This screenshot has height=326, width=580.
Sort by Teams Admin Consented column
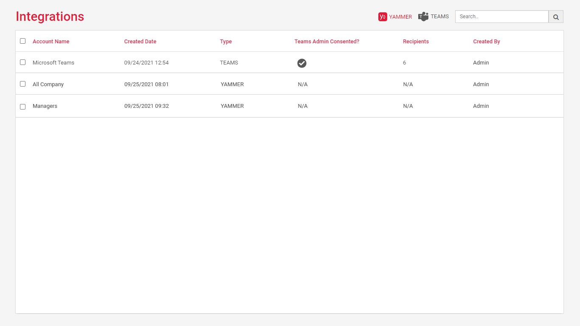(327, 42)
